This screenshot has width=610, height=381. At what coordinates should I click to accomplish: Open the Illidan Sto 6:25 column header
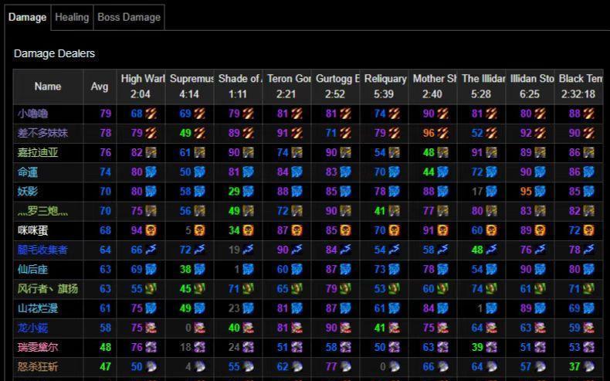pyautogui.click(x=530, y=87)
